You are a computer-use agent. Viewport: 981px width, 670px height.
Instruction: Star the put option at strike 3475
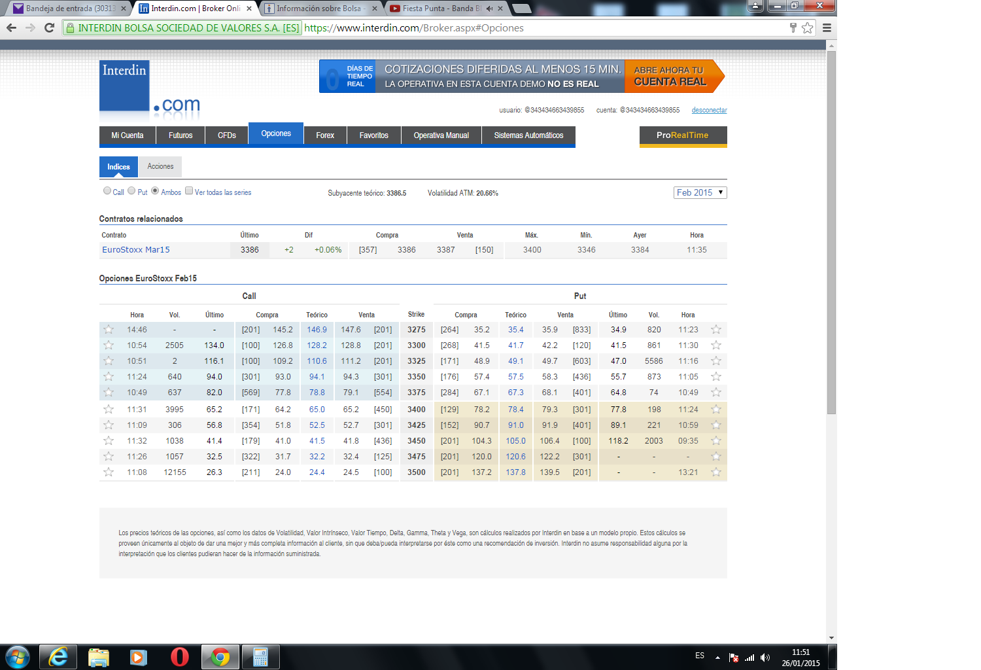[x=716, y=457]
